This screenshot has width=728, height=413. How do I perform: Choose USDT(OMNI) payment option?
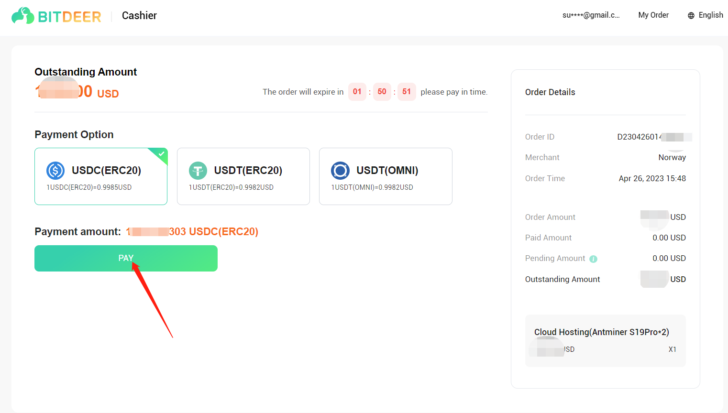pos(386,176)
